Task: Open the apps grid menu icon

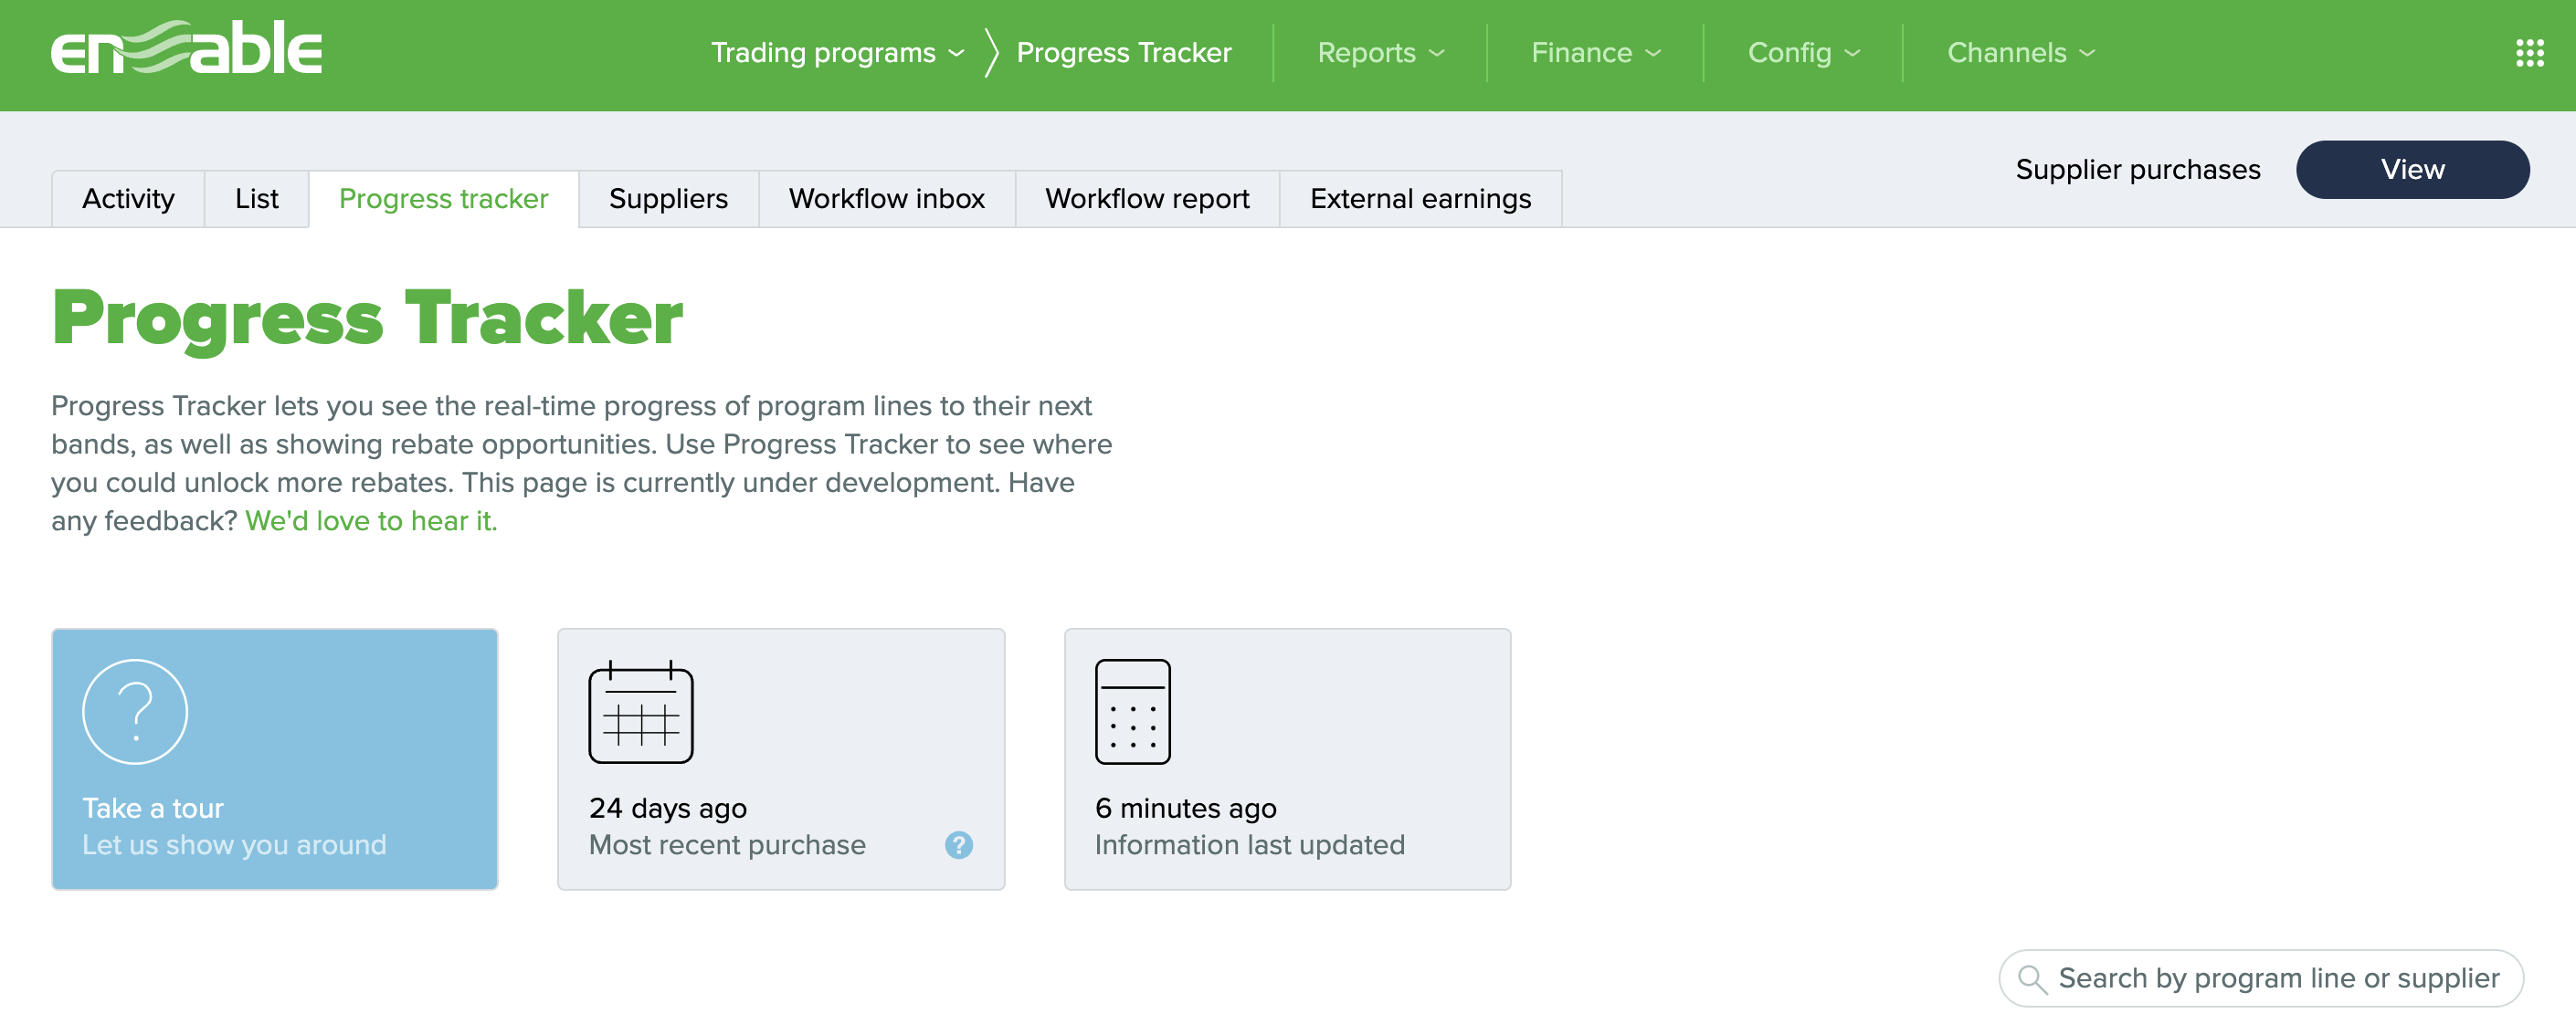Action: [x=2529, y=53]
